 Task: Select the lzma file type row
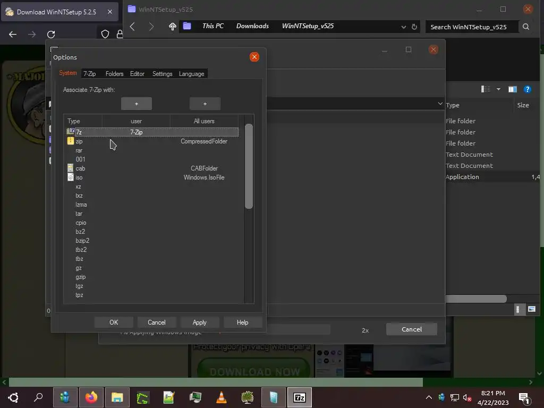(x=152, y=205)
